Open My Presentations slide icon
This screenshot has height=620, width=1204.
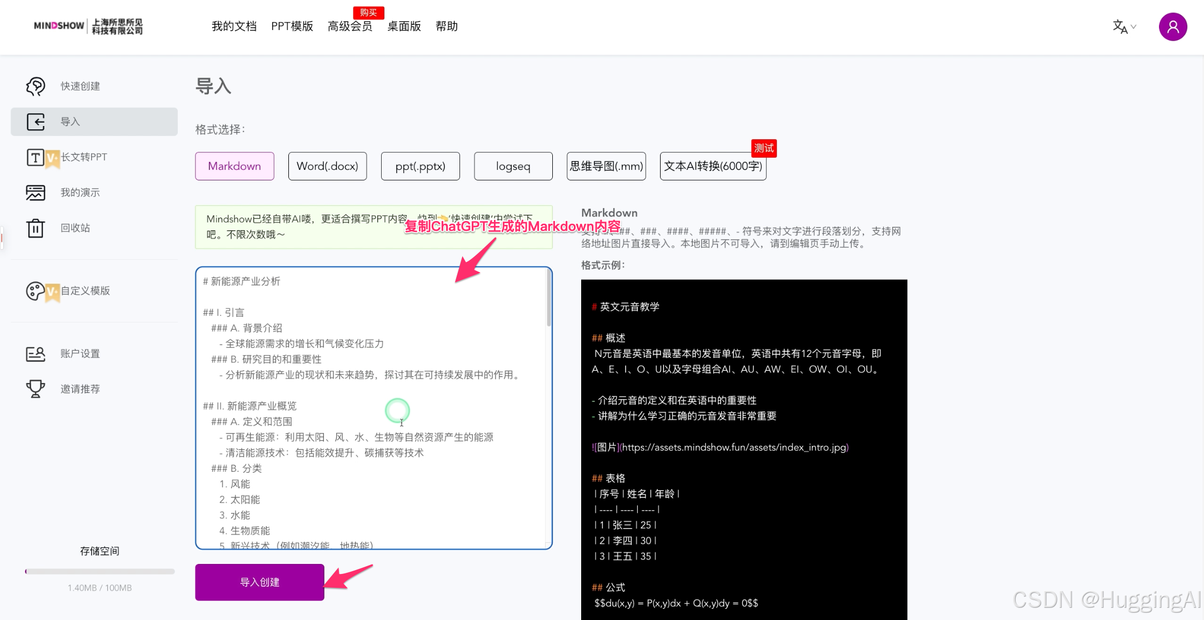pos(36,193)
